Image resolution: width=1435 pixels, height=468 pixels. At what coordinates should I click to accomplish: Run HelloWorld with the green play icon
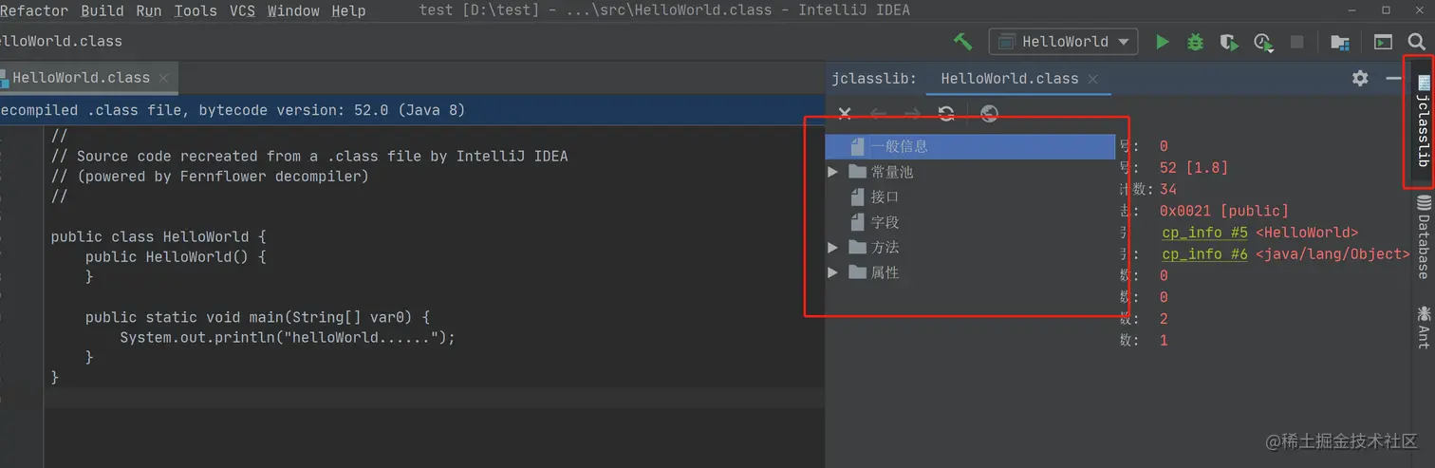pyautogui.click(x=1162, y=42)
